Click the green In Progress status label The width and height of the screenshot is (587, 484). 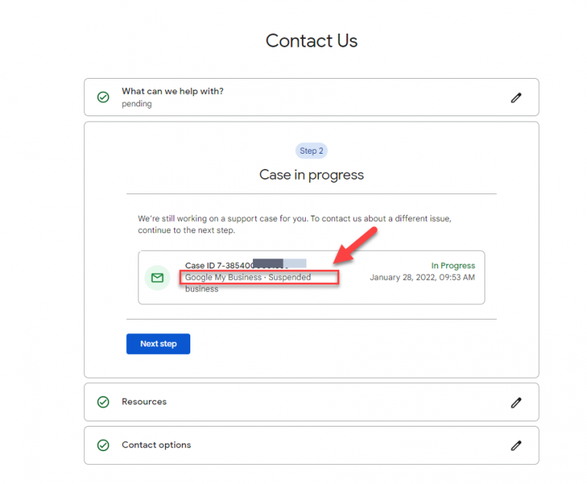coord(452,266)
